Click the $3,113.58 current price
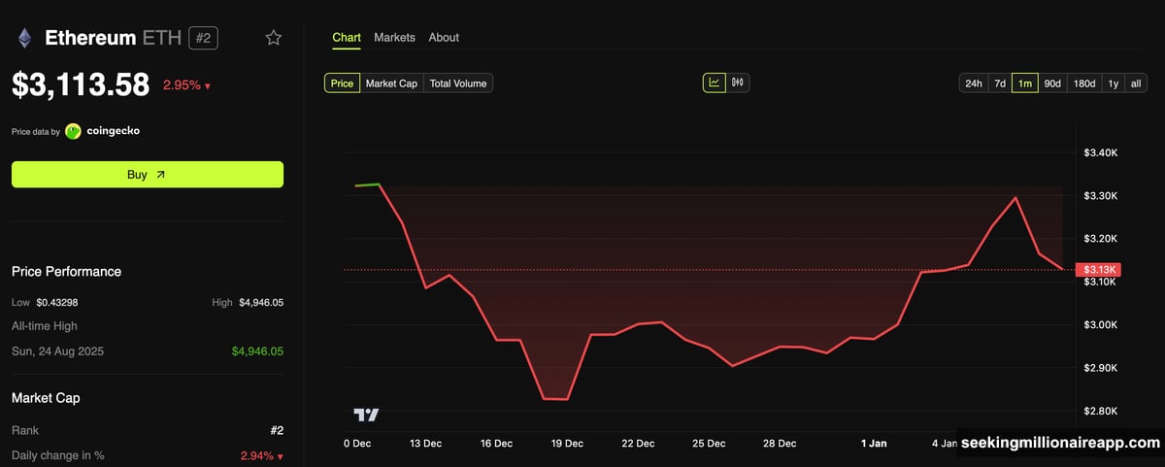 click(x=81, y=85)
